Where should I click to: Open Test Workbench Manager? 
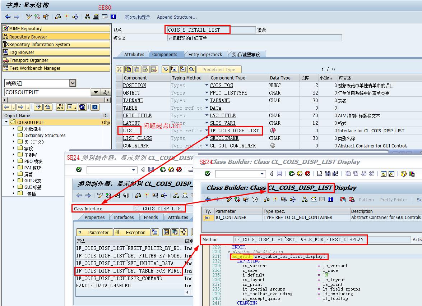(56, 68)
